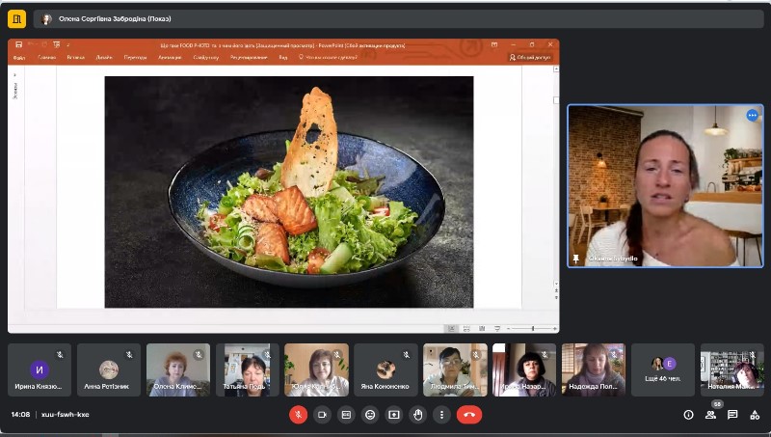The width and height of the screenshot is (771, 437).
Task: Open the Файл menu in PowerPoint
Action: click(x=18, y=58)
